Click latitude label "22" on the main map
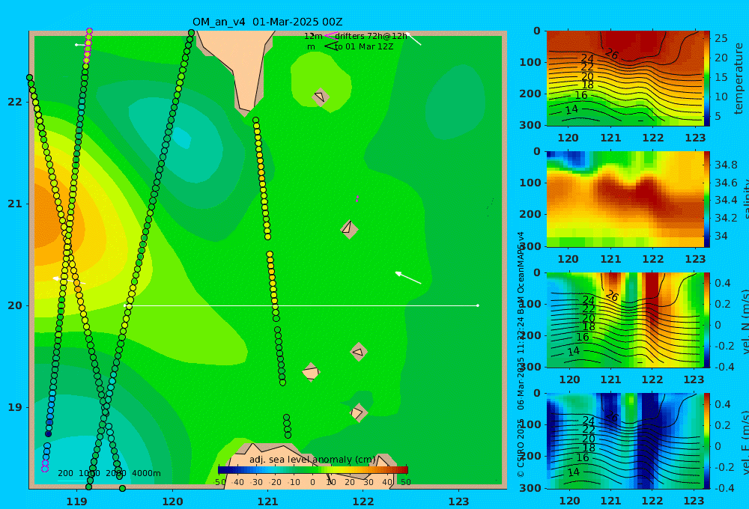This screenshot has height=509, width=749. pyautogui.click(x=15, y=102)
